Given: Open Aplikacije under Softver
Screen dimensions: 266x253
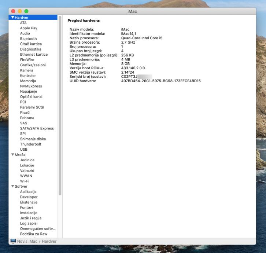Looking at the screenshot, I should pyautogui.click(x=28, y=192).
